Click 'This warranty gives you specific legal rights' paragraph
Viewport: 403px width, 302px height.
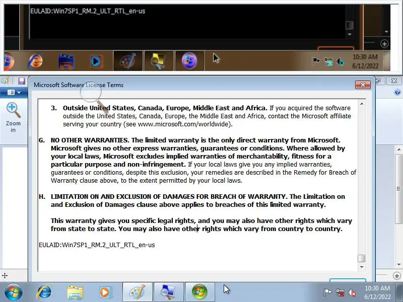[x=201, y=224]
